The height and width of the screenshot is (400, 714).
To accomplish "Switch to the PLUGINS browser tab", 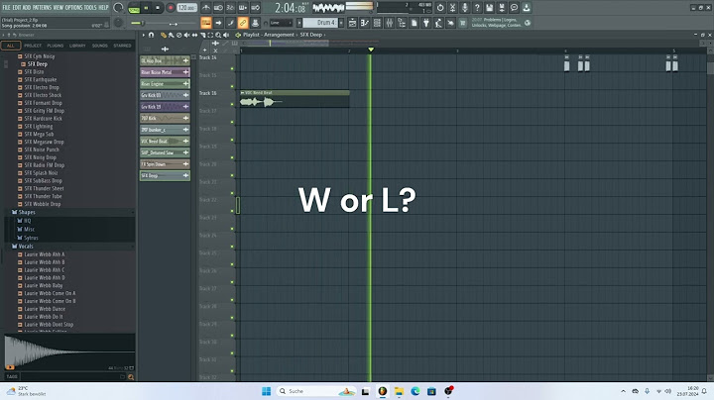I will 56,46.
